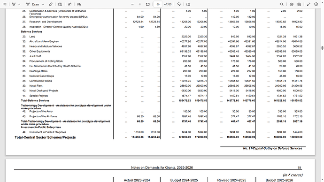Toggle fit to page width
The height and width of the screenshot is (182, 324).
147,4
